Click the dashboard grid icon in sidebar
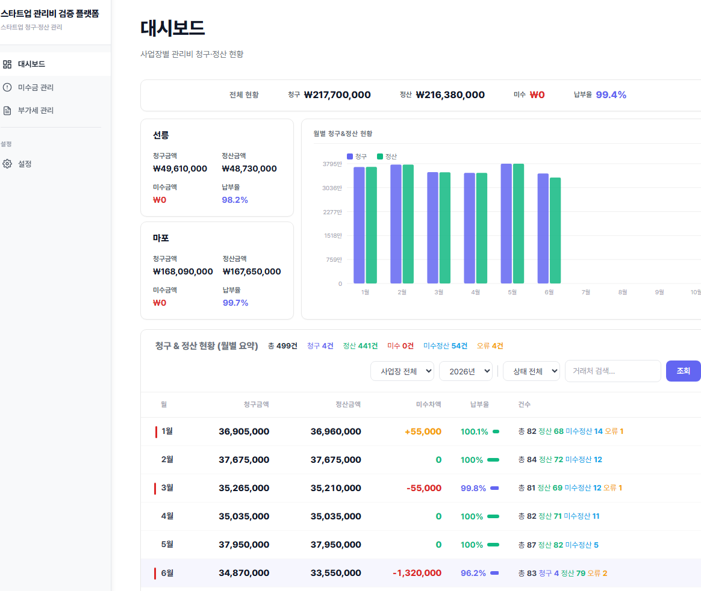This screenshot has height=591, width=701. (x=7, y=64)
